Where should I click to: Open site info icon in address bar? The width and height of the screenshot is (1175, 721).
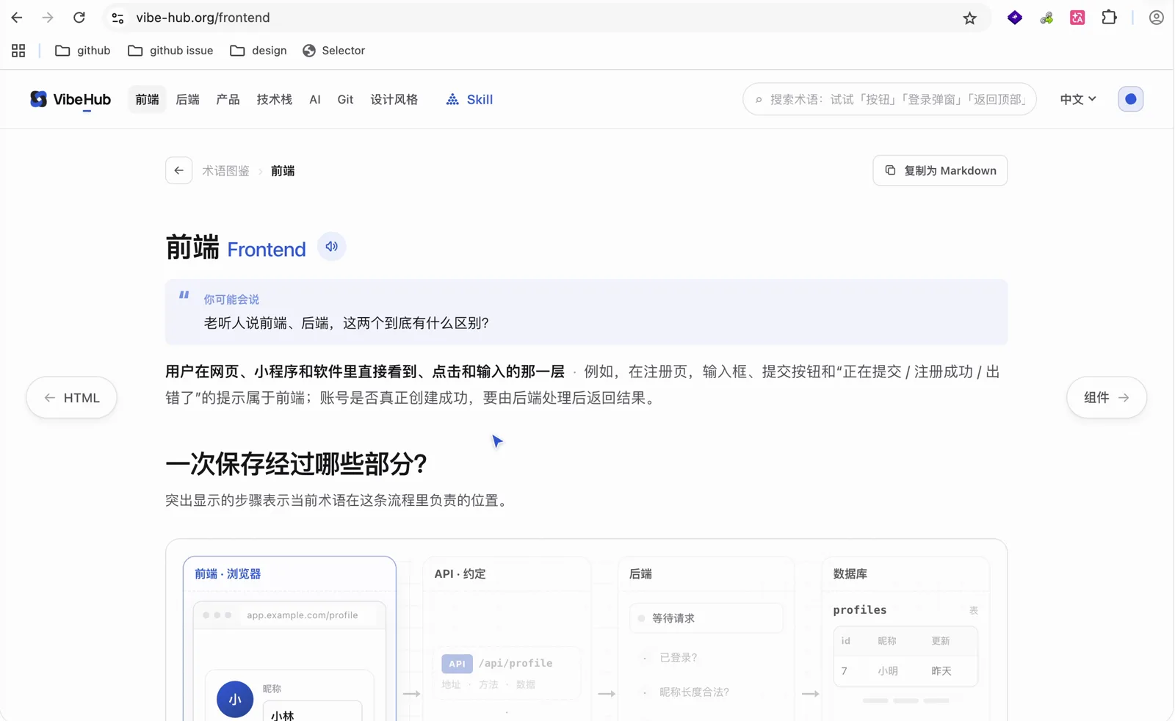click(x=117, y=18)
